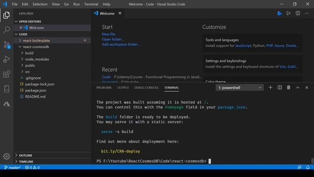This screenshot has height=177, width=314.
Task: Open the Remote Explorer activity bar icon
Action: (6, 89)
